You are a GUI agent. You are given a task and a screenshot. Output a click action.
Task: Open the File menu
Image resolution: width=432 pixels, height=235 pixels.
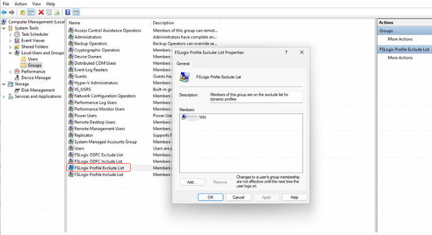[6, 4]
